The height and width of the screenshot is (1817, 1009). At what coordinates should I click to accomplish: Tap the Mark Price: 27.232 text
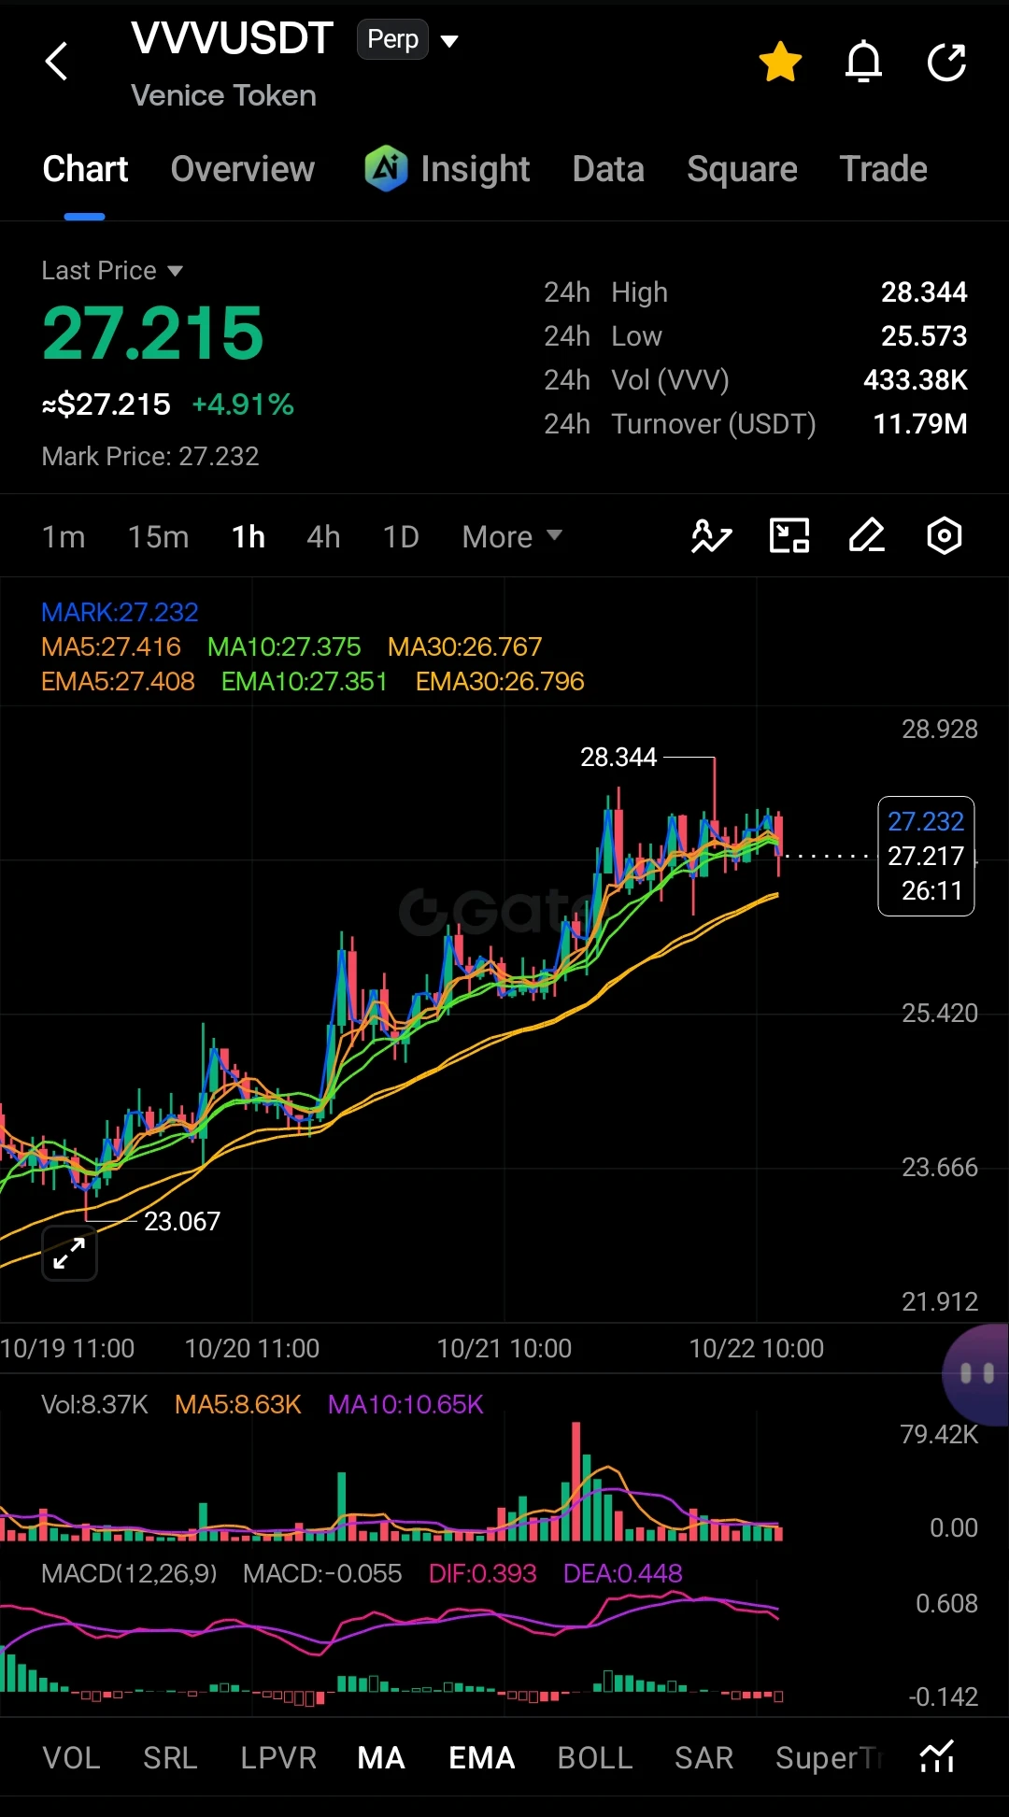(x=150, y=456)
